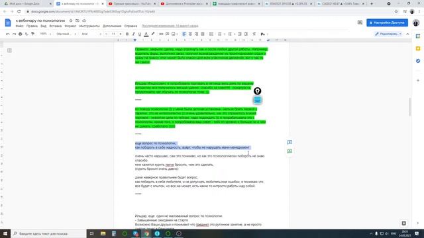Open the zoom level dropdown
This screenshot has height=238, width=424.
coord(46,34)
